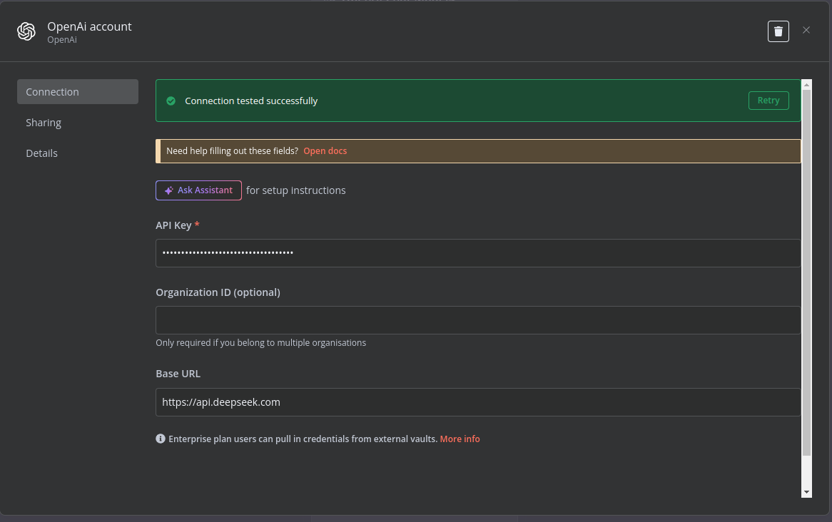Click the green success checkmark icon
Viewport: 832px width, 522px height.
(x=171, y=101)
